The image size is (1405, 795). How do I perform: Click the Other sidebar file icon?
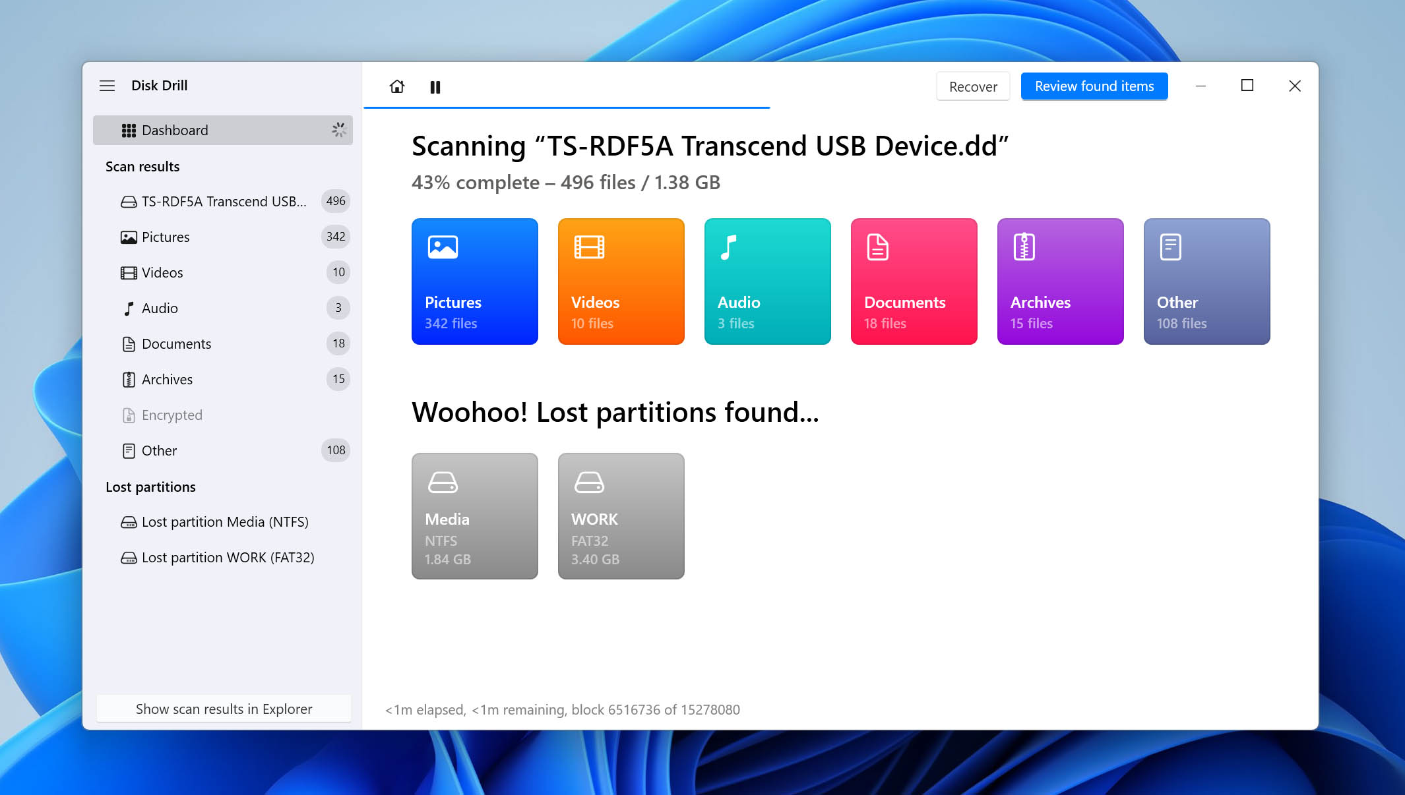(129, 451)
